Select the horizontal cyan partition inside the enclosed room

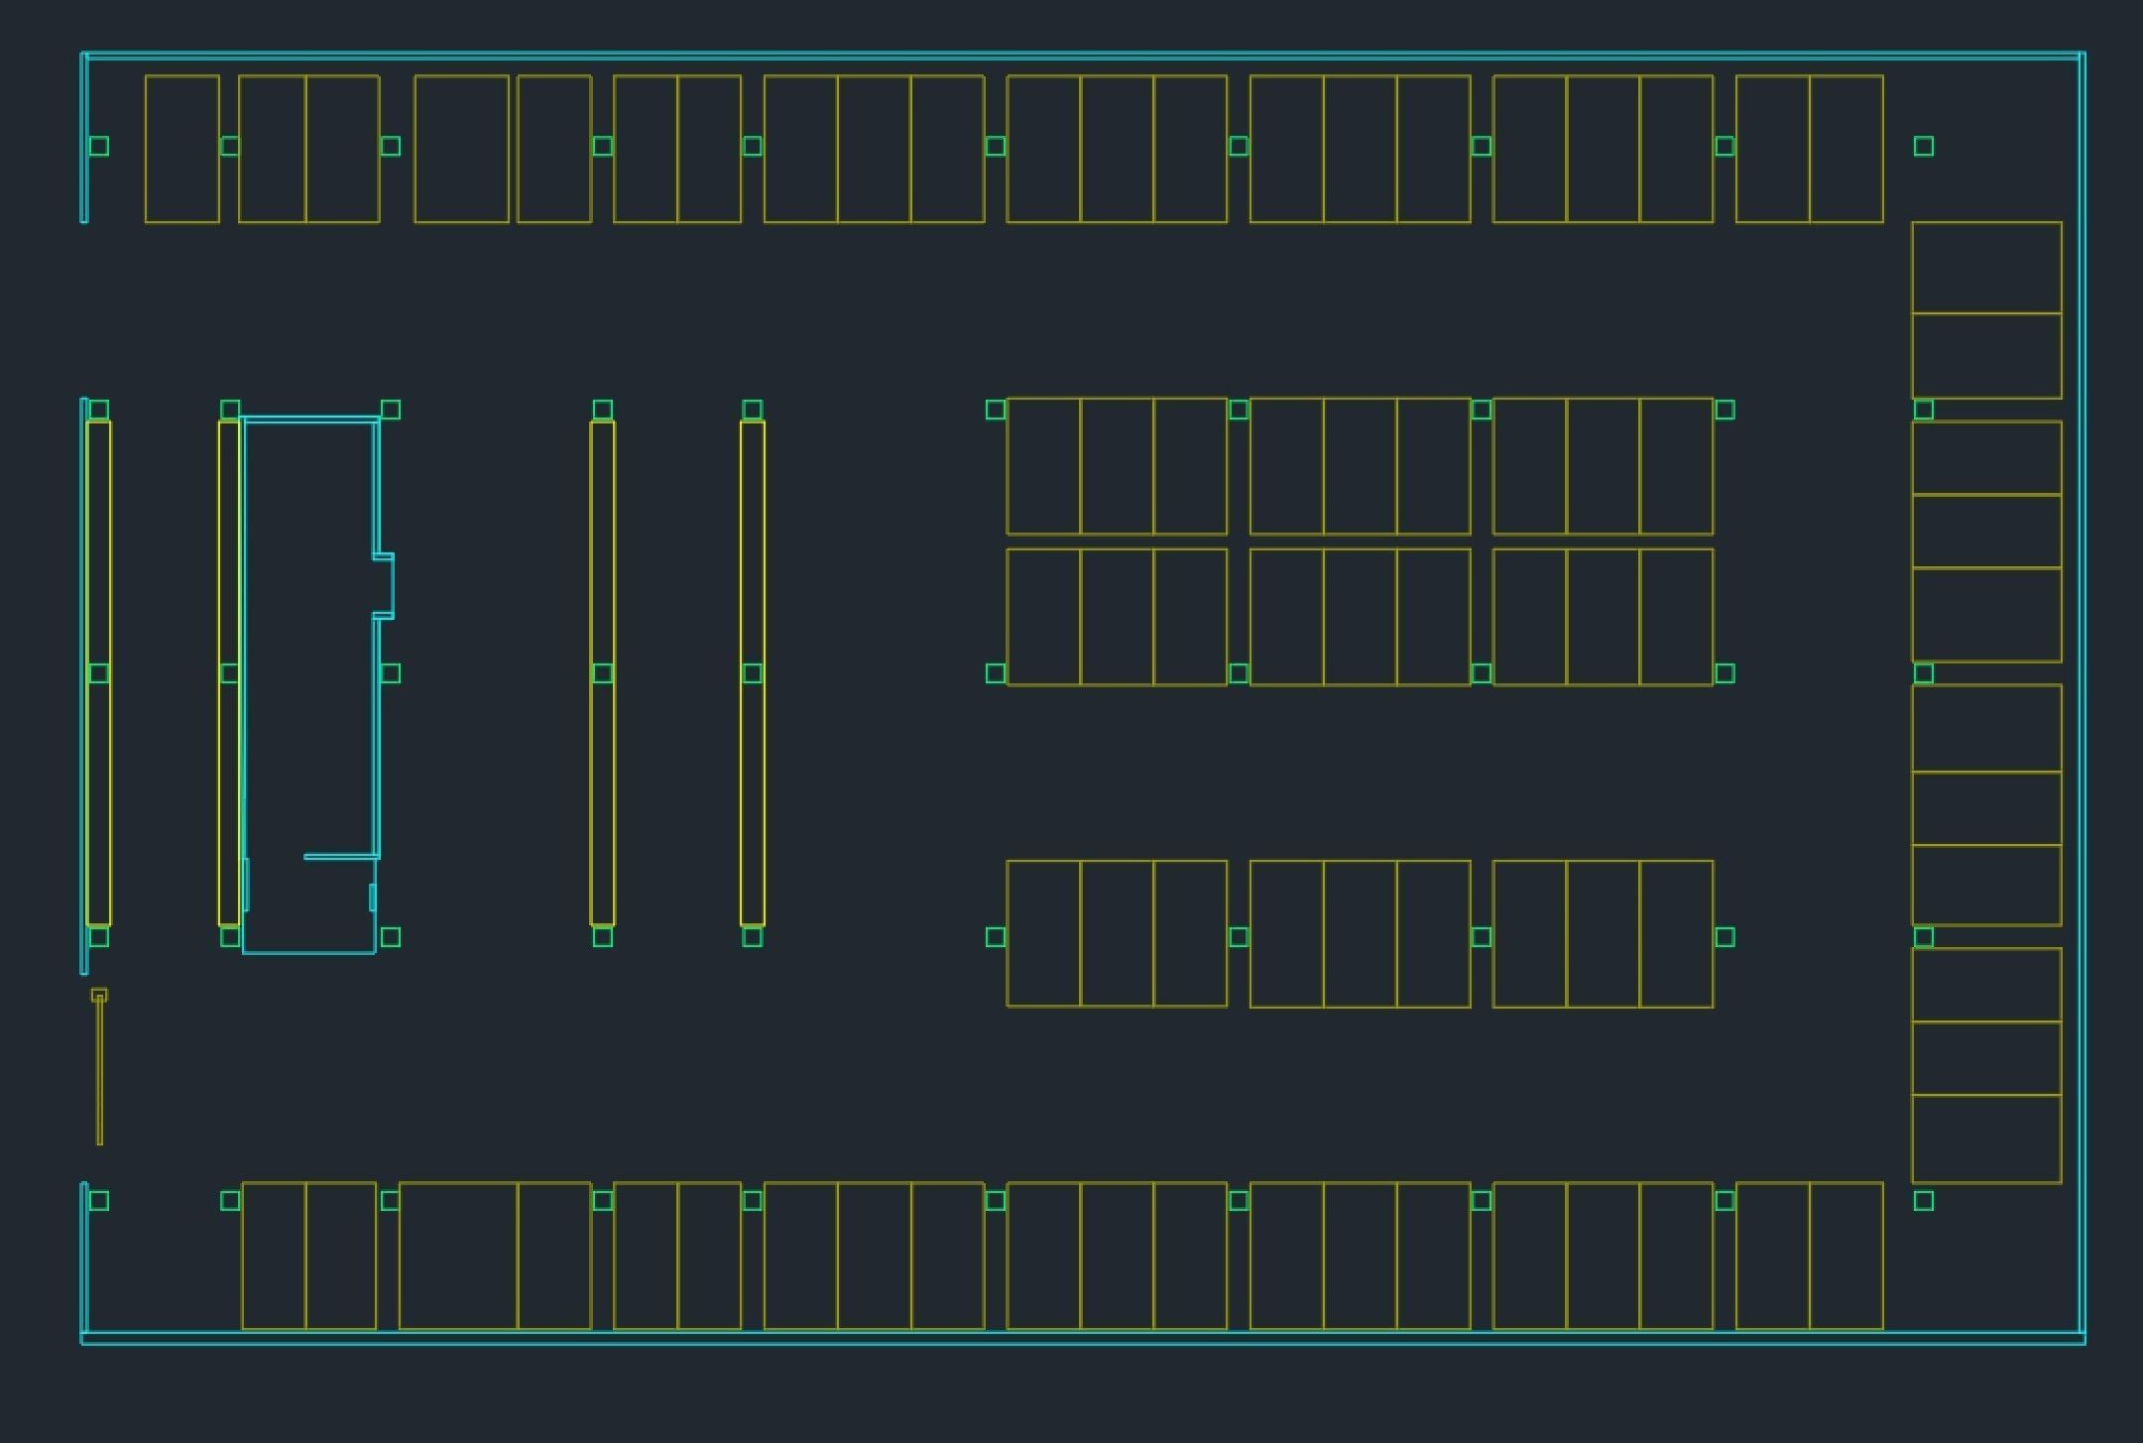(340, 856)
